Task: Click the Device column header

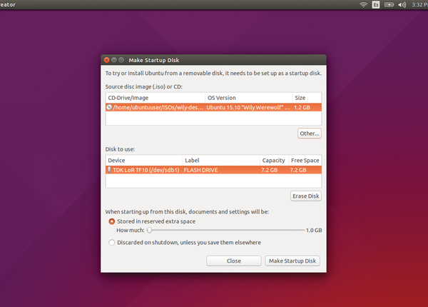Action: pyautogui.click(x=144, y=161)
